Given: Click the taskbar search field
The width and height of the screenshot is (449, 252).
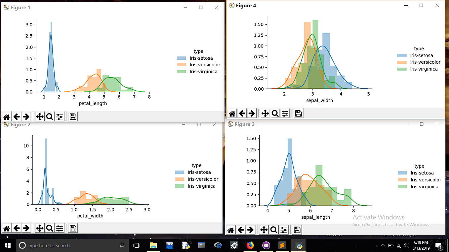Looking at the screenshot, I should (66, 245).
